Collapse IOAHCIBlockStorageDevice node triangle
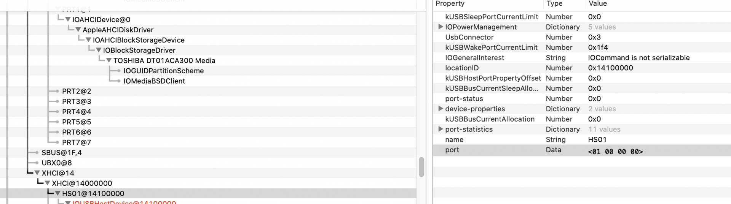The width and height of the screenshot is (731, 204). [88, 40]
